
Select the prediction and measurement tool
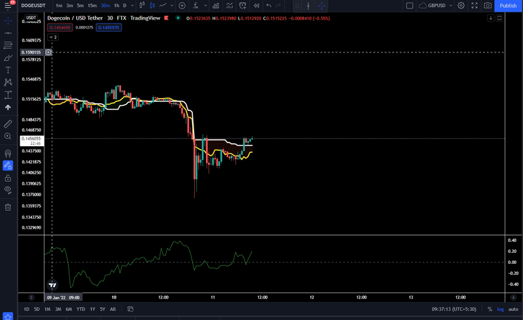pyautogui.click(x=8, y=95)
